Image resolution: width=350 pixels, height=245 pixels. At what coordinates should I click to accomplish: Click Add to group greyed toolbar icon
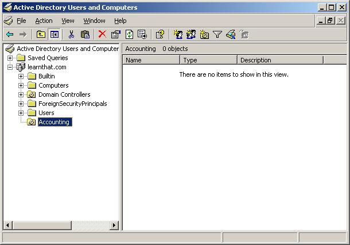pos(244,34)
